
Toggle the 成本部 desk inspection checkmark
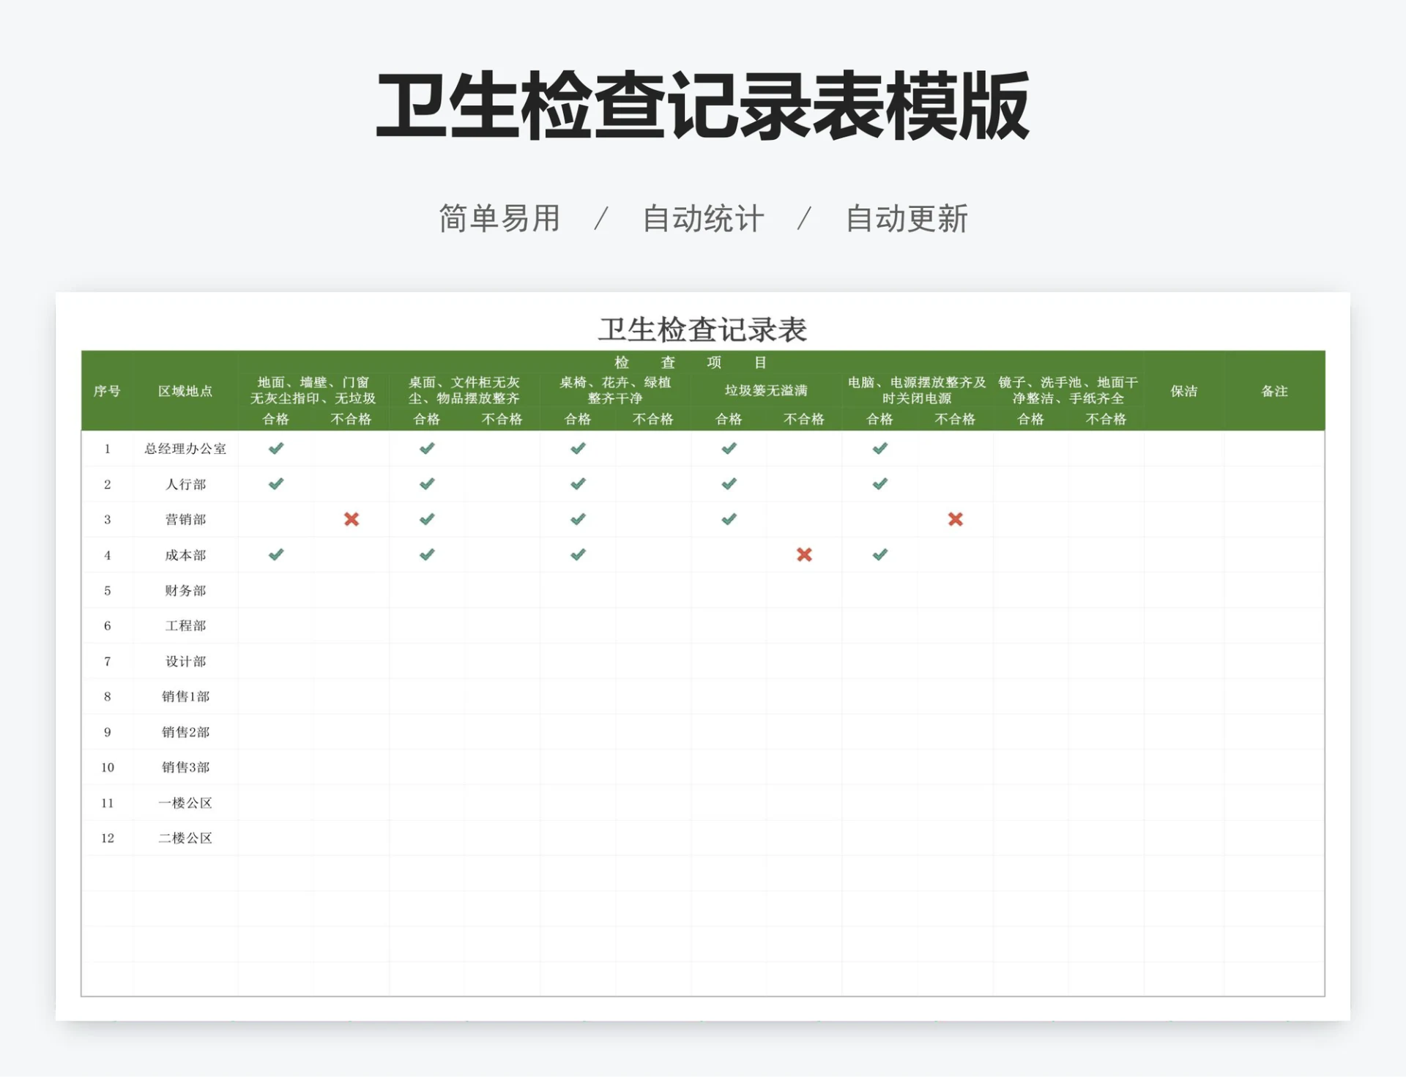pos(427,555)
